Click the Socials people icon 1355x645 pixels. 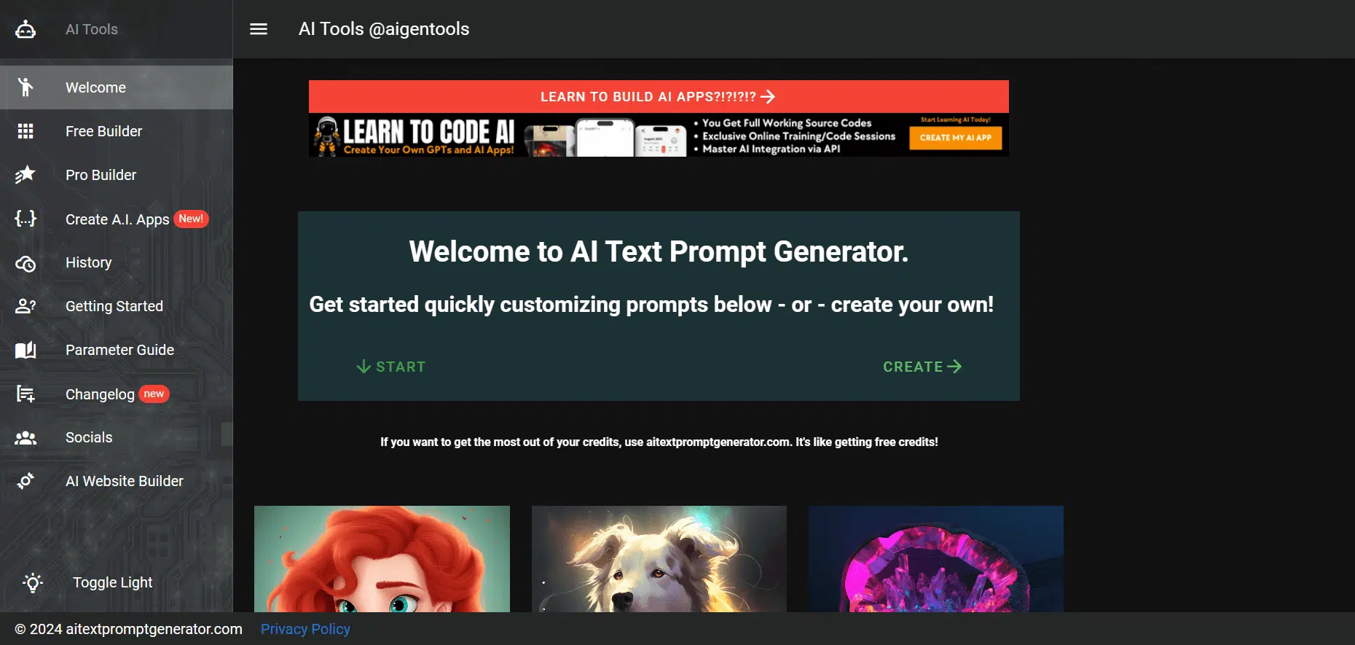point(25,438)
